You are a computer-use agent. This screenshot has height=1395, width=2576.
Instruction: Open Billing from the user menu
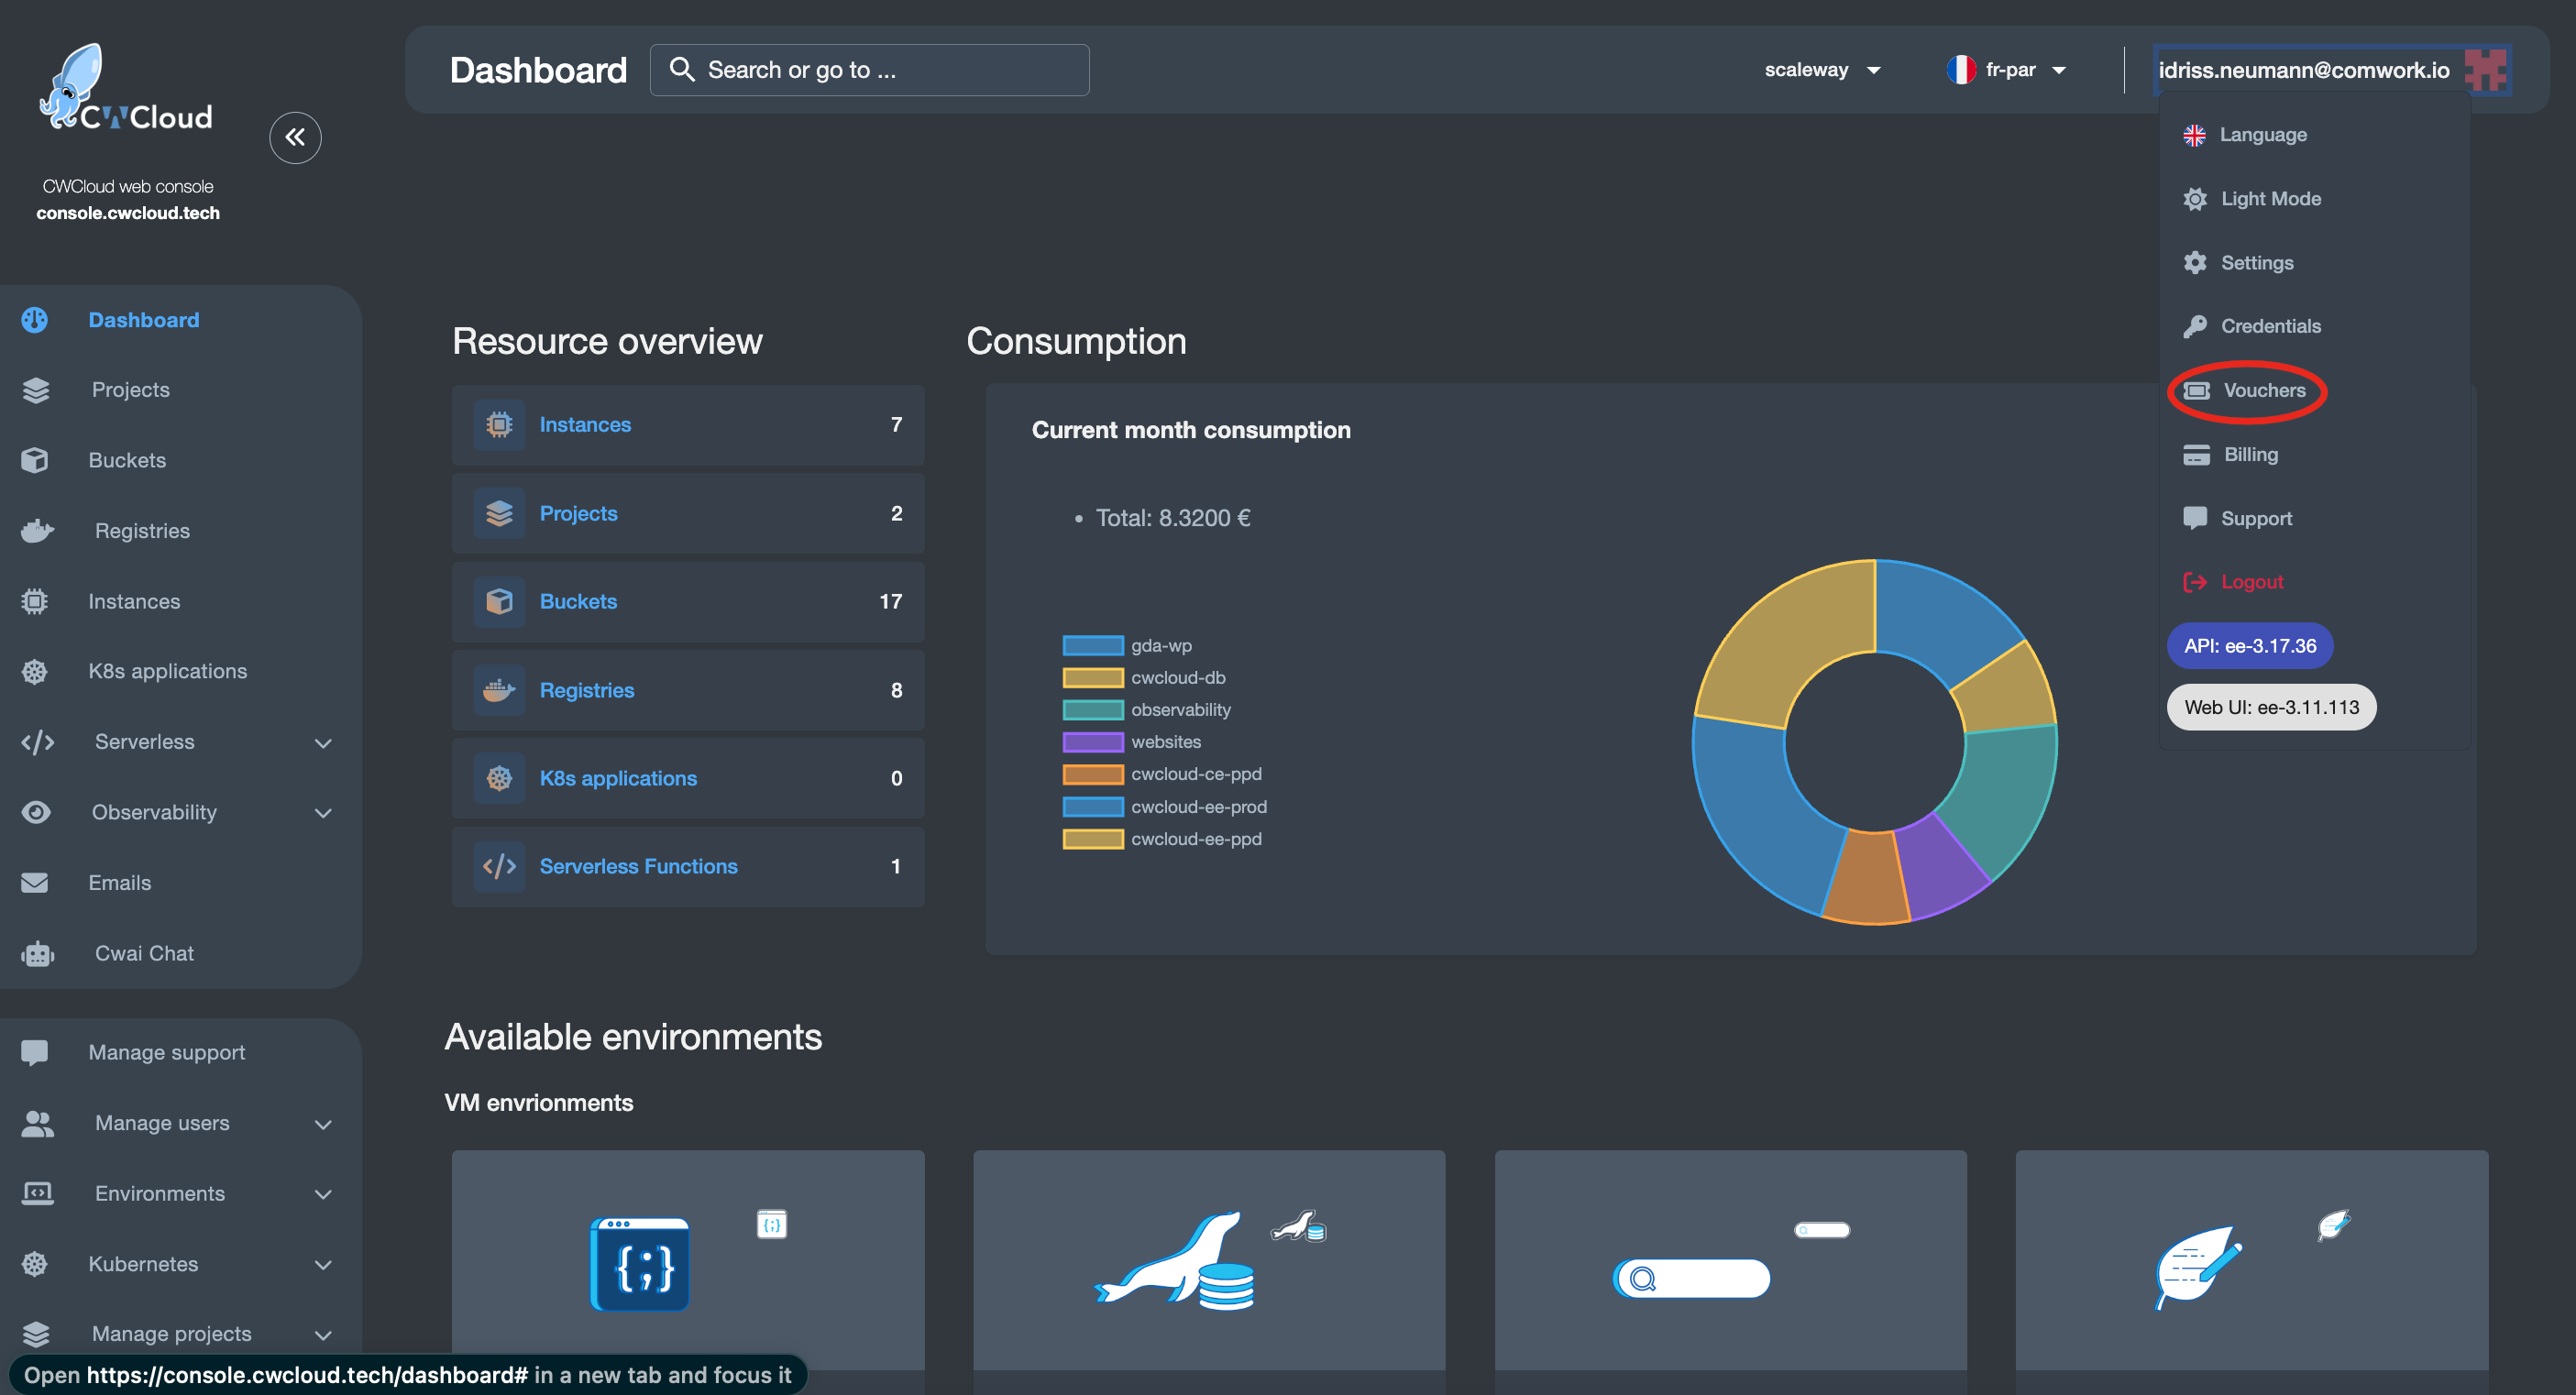point(2232,454)
